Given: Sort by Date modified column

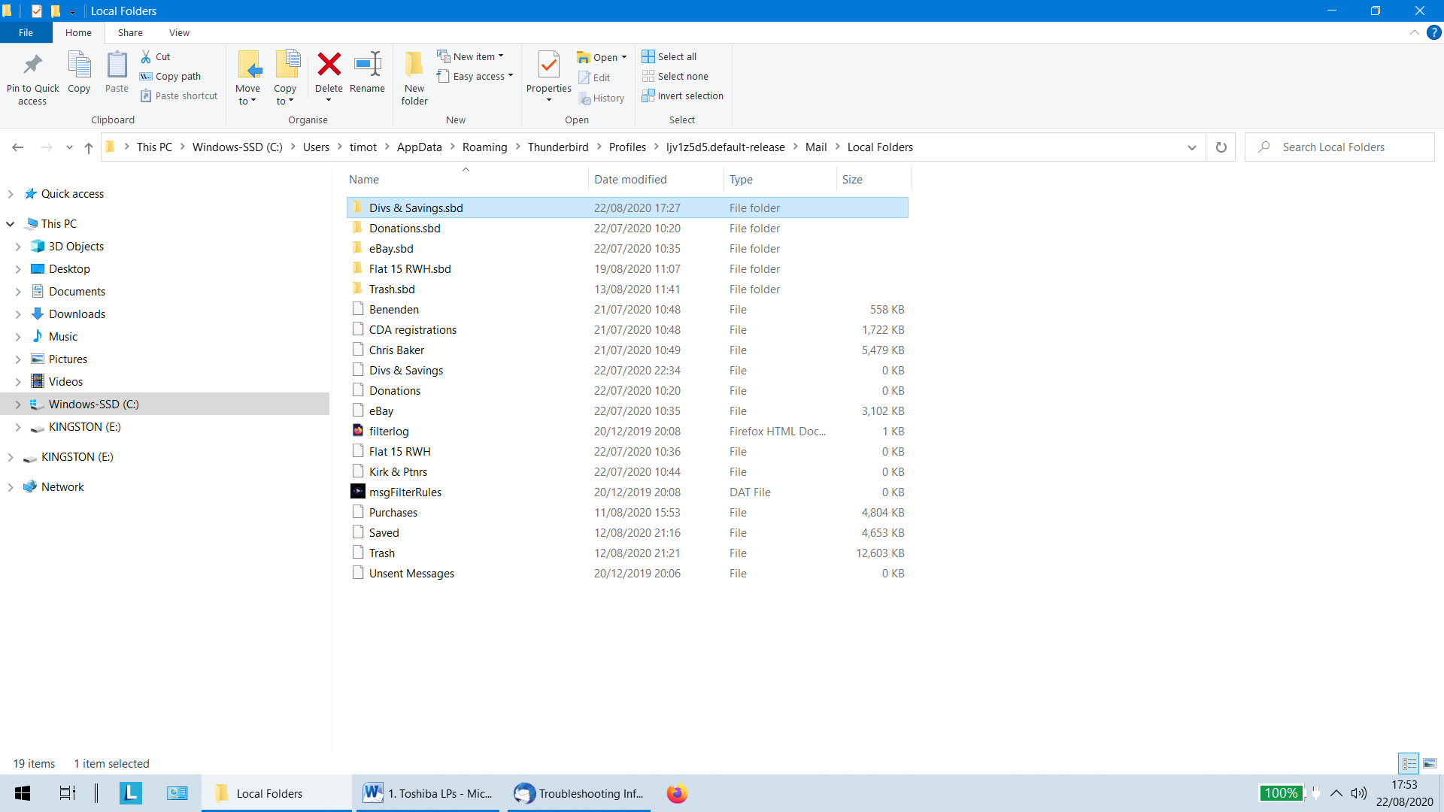Looking at the screenshot, I should pos(656,179).
